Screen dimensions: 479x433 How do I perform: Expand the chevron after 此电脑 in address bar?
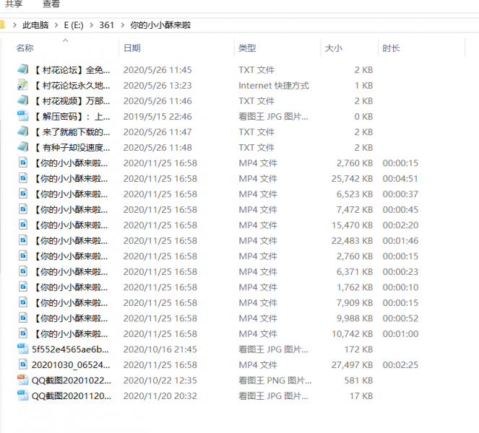(x=56, y=25)
